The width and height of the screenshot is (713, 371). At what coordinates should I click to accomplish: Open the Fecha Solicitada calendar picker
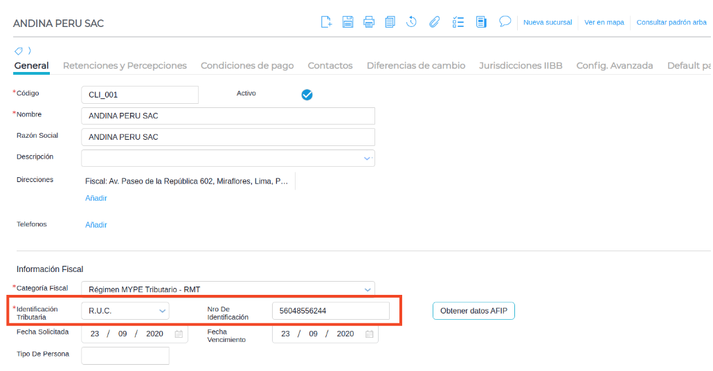tap(179, 334)
